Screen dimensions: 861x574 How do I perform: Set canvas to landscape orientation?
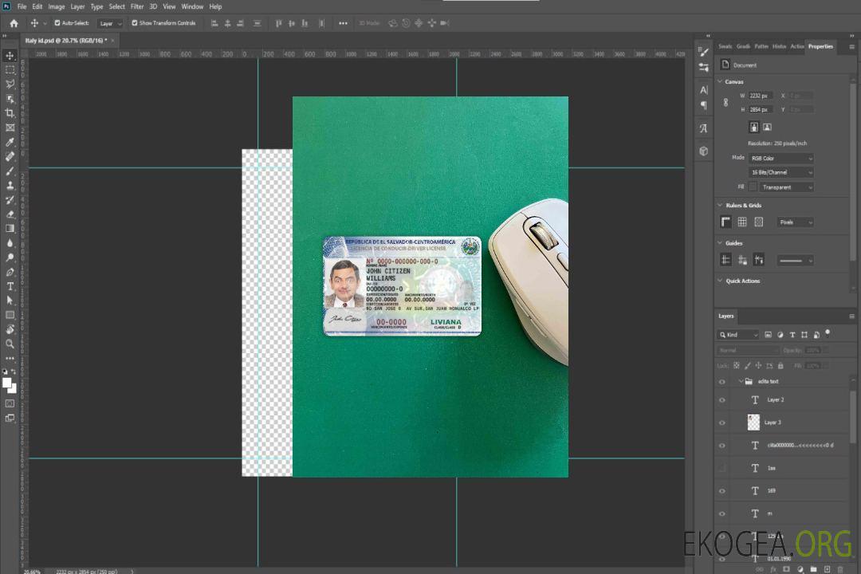pos(767,127)
